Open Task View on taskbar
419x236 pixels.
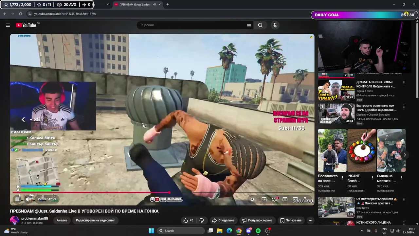[x=210, y=231]
